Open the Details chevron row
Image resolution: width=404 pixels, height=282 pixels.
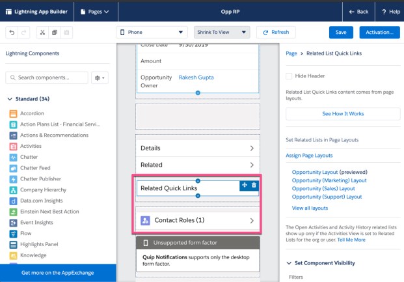(198, 148)
